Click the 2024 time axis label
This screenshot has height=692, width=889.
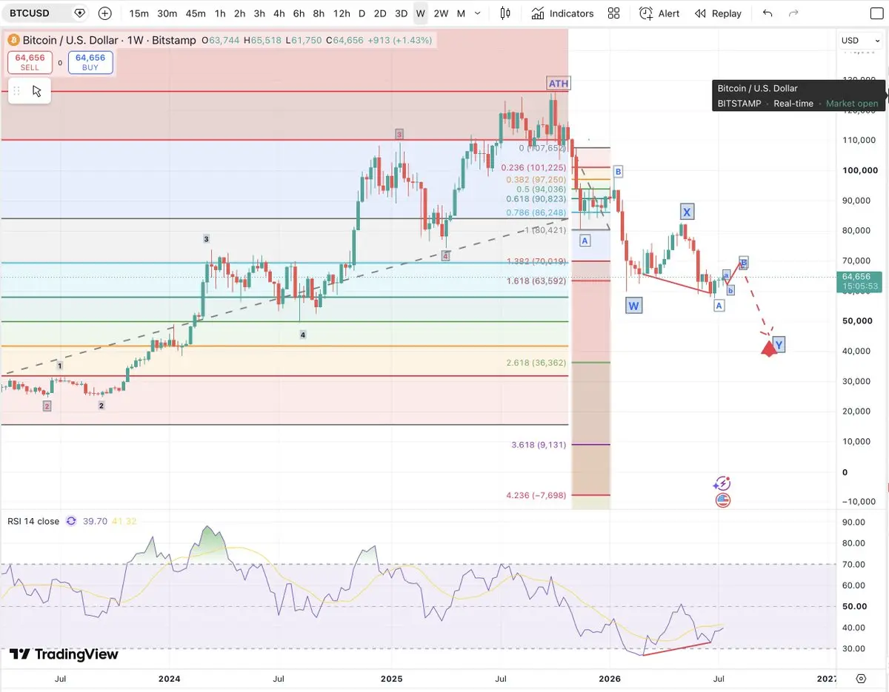[x=170, y=678]
